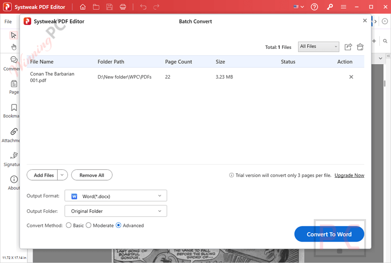Viewport: 391px width, 263px height.
Task: Click the vertical scrollbar of main window
Action: (385, 83)
